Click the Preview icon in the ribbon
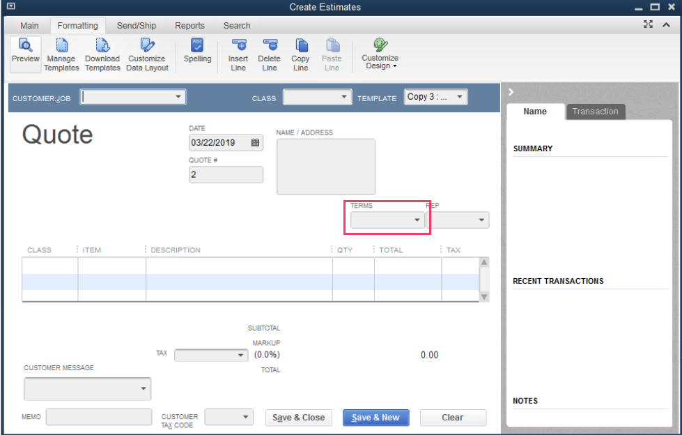The width and height of the screenshot is (682, 435). [25, 45]
